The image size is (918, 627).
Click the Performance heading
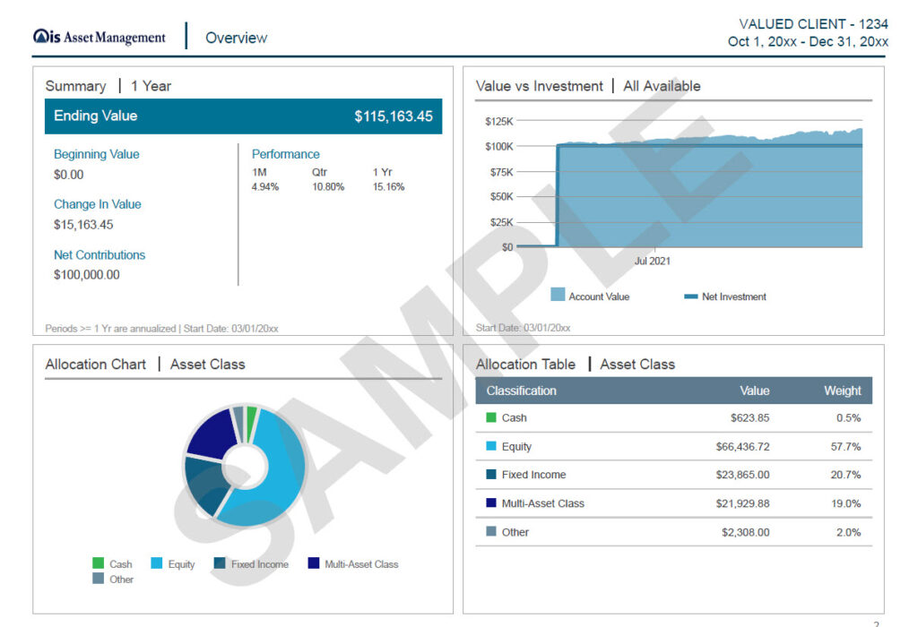click(286, 154)
